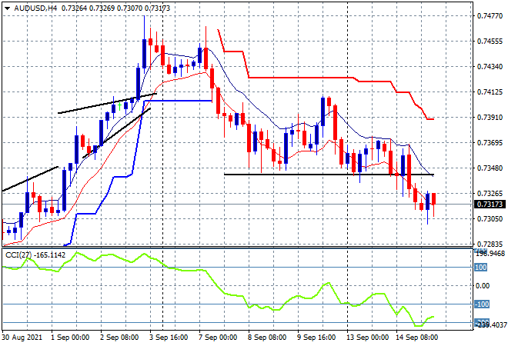Screen dimensions: 508x346
Task: Click the 0.73695 price axis label
Action: click(490, 143)
